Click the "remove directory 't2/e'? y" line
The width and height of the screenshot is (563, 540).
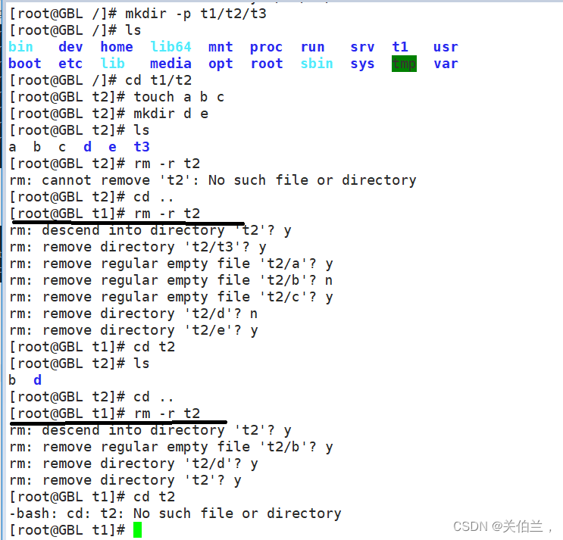(x=133, y=331)
